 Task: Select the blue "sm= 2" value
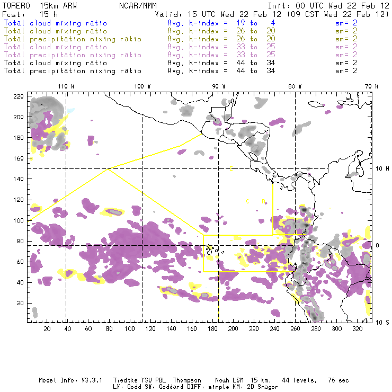pyautogui.click(x=346, y=23)
